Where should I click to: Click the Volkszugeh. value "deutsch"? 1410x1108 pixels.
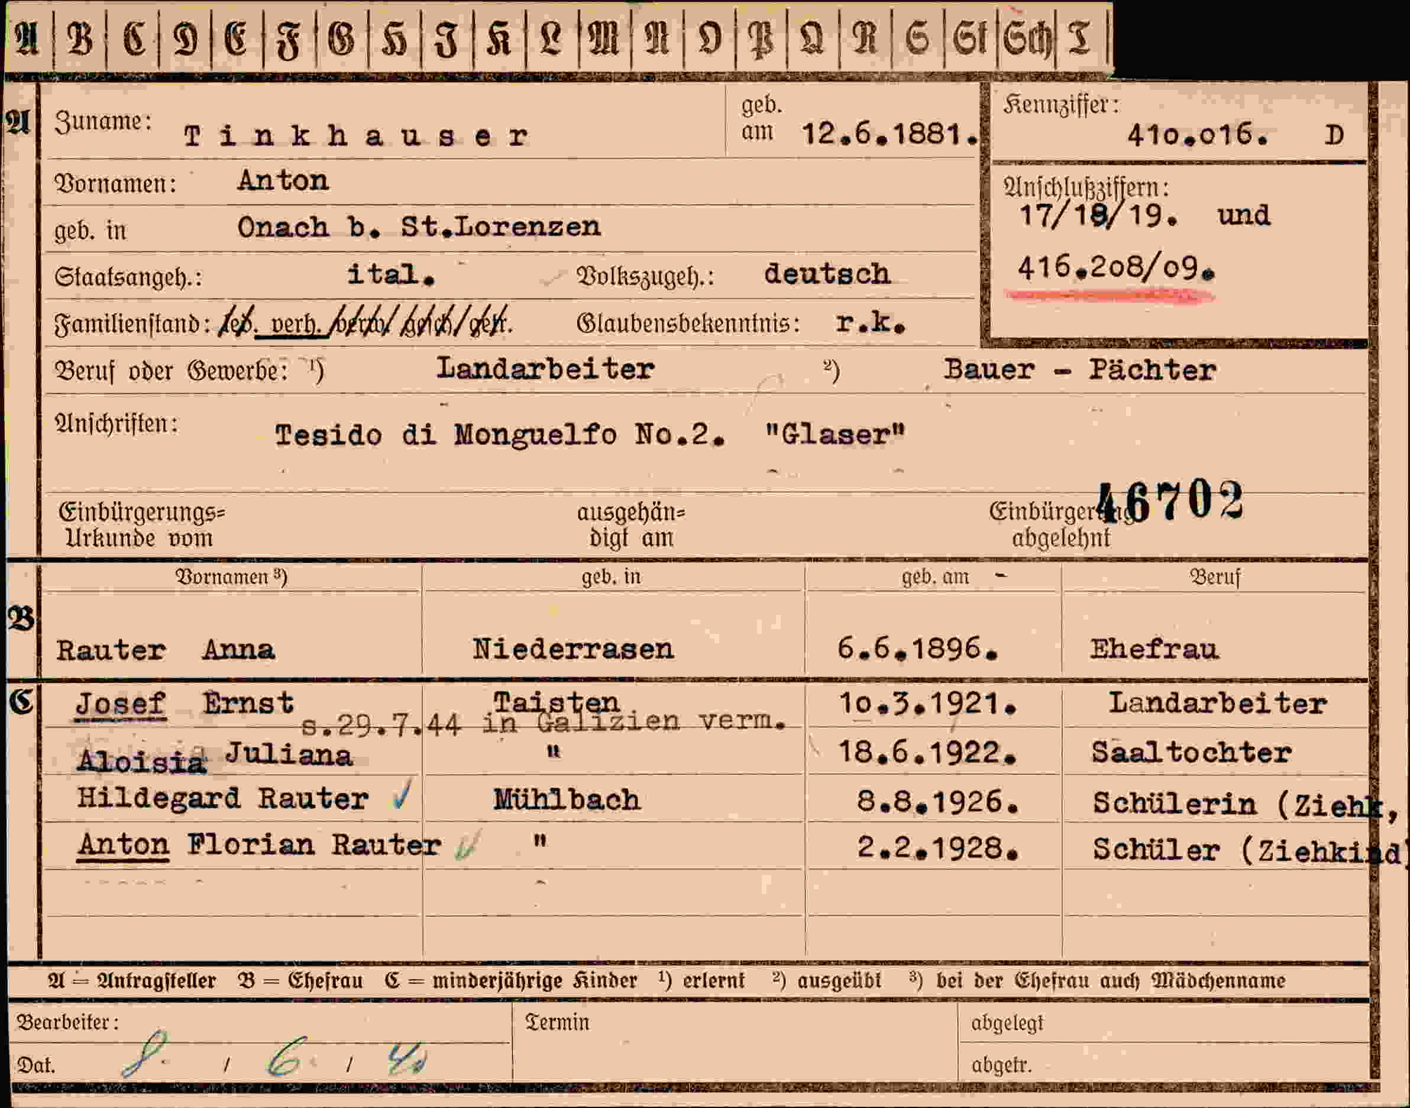[x=827, y=273]
